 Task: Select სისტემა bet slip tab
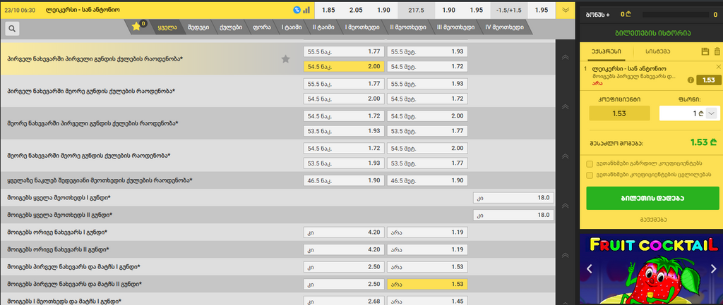coord(657,51)
